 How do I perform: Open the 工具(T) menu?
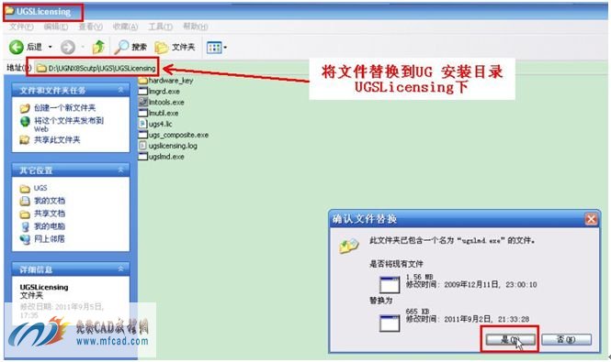pos(160,27)
